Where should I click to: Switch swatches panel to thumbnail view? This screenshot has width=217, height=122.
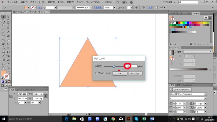coord(210,18)
